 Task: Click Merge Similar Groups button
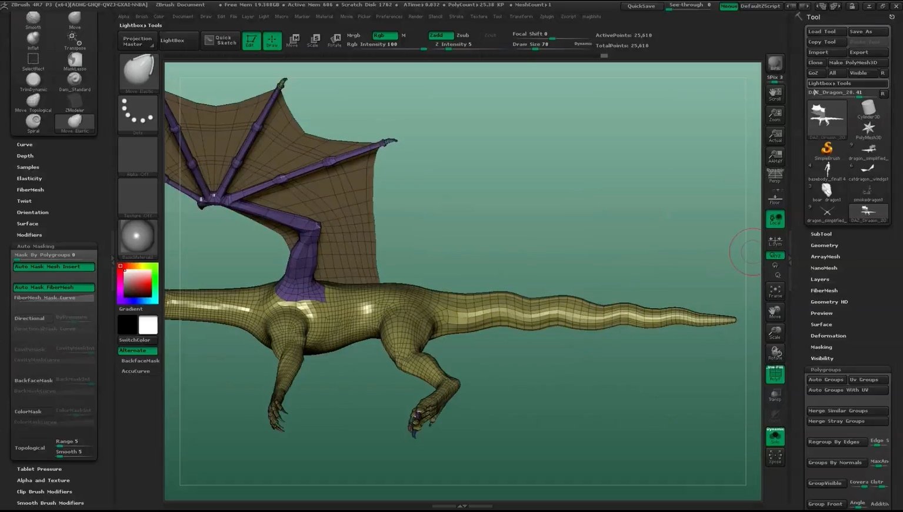pos(847,411)
